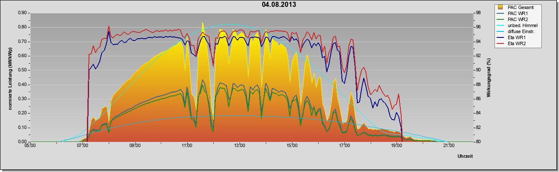Click the PAC Gesamt legend color swatch

coord(501,7)
